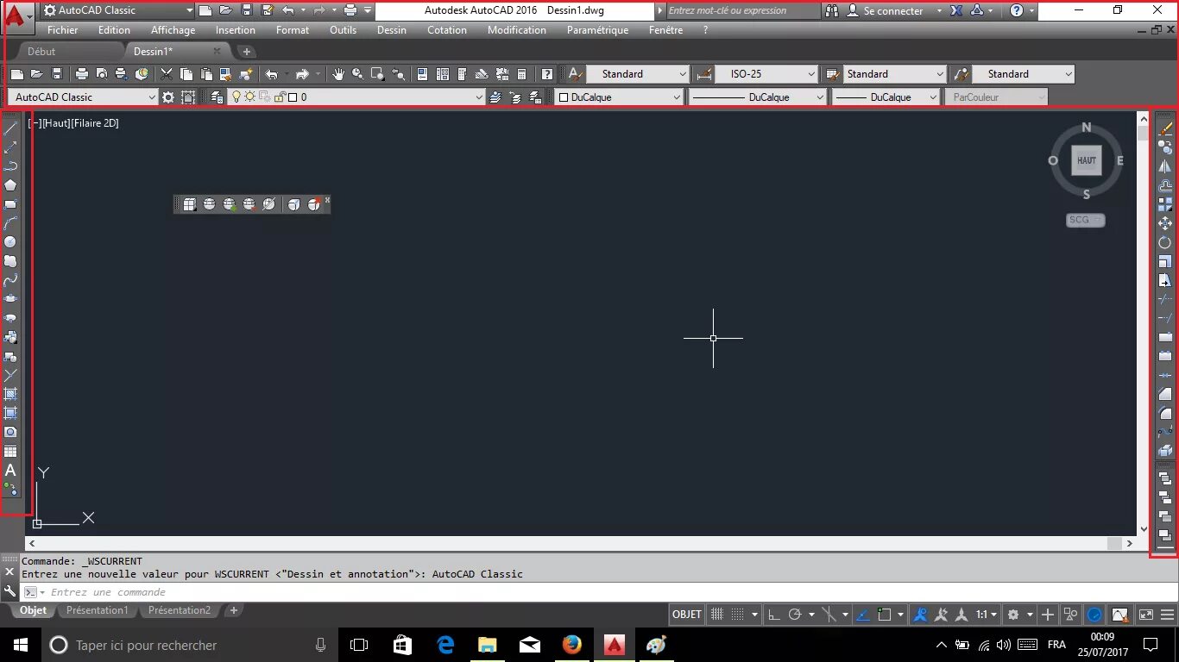Viewport: 1179px width, 662px height.
Task: Toggle annotation visibility in status bar
Action: pyautogui.click(x=920, y=615)
